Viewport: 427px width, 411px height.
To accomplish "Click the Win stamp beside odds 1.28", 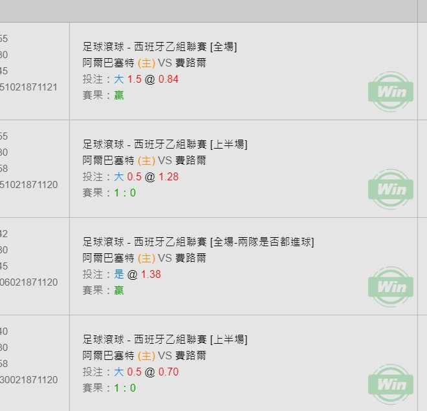I will [x=391, y=189].
